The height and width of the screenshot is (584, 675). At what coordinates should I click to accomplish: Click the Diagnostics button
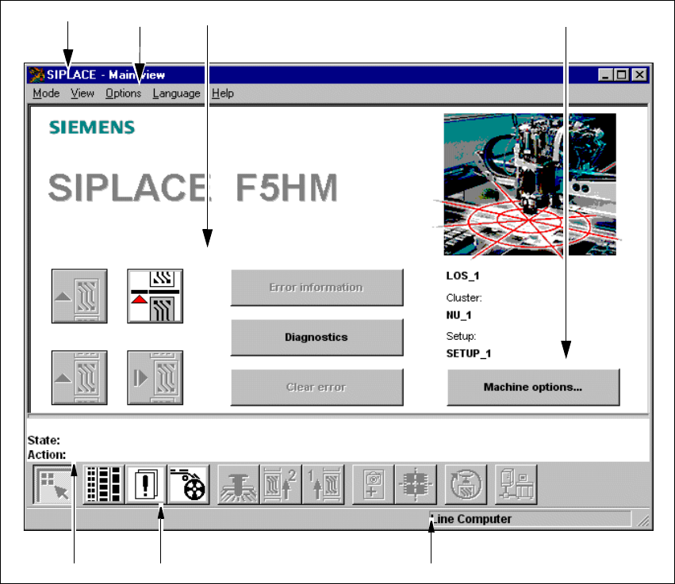tap(316, 337)
